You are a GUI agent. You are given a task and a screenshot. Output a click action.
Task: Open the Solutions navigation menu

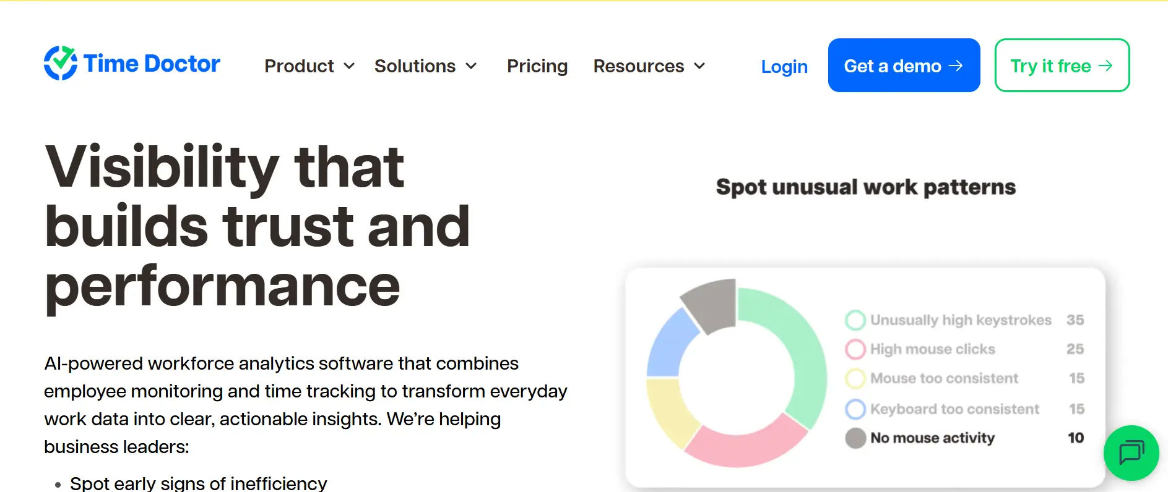tap(415, 66)
